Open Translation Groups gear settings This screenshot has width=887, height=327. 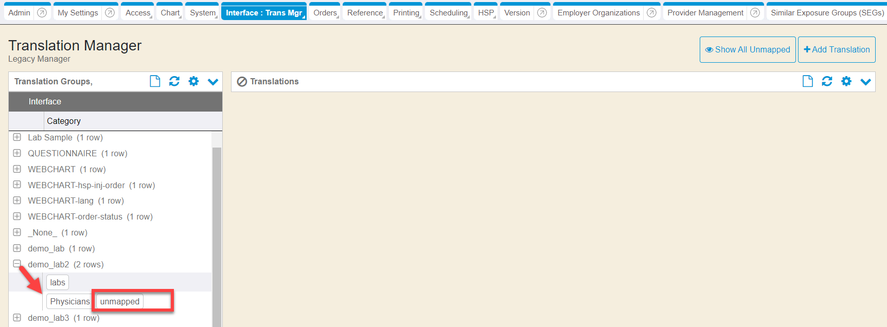[x=193, y=81]
